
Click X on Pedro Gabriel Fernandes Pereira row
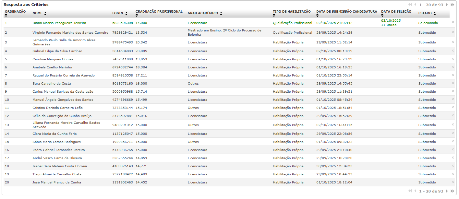click(453, 149)
